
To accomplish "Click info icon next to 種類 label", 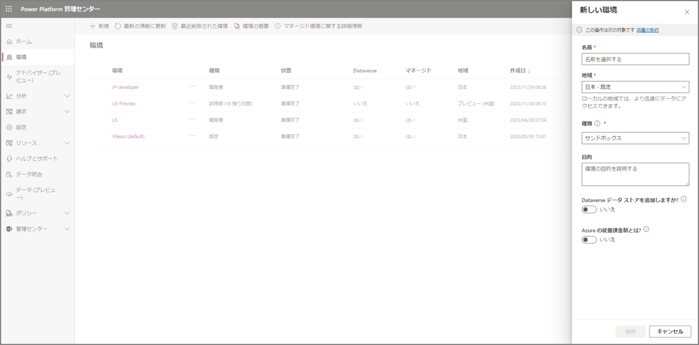I will point(597,124).
